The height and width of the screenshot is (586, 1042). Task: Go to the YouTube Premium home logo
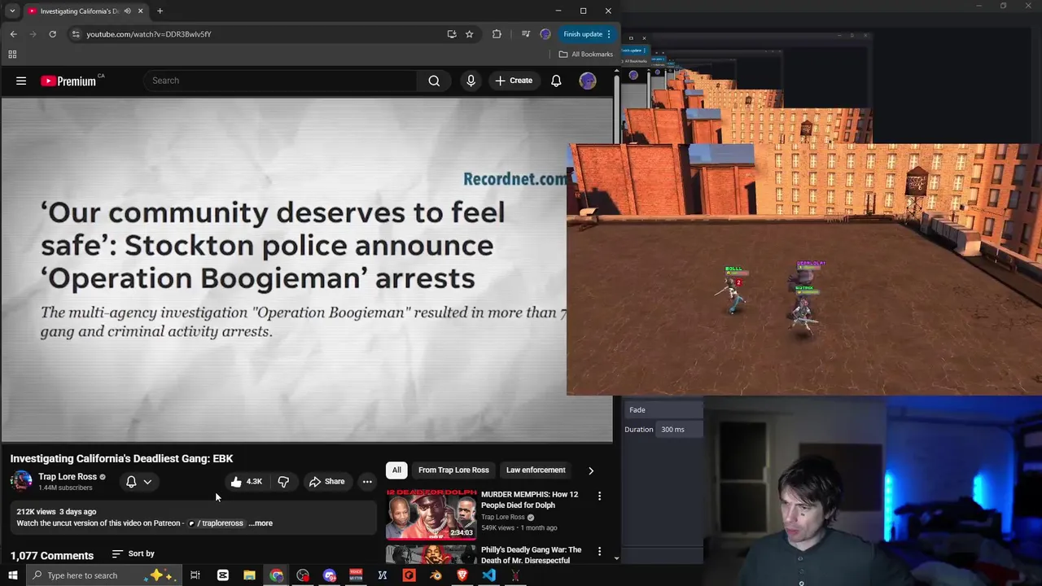click(68, 81)
